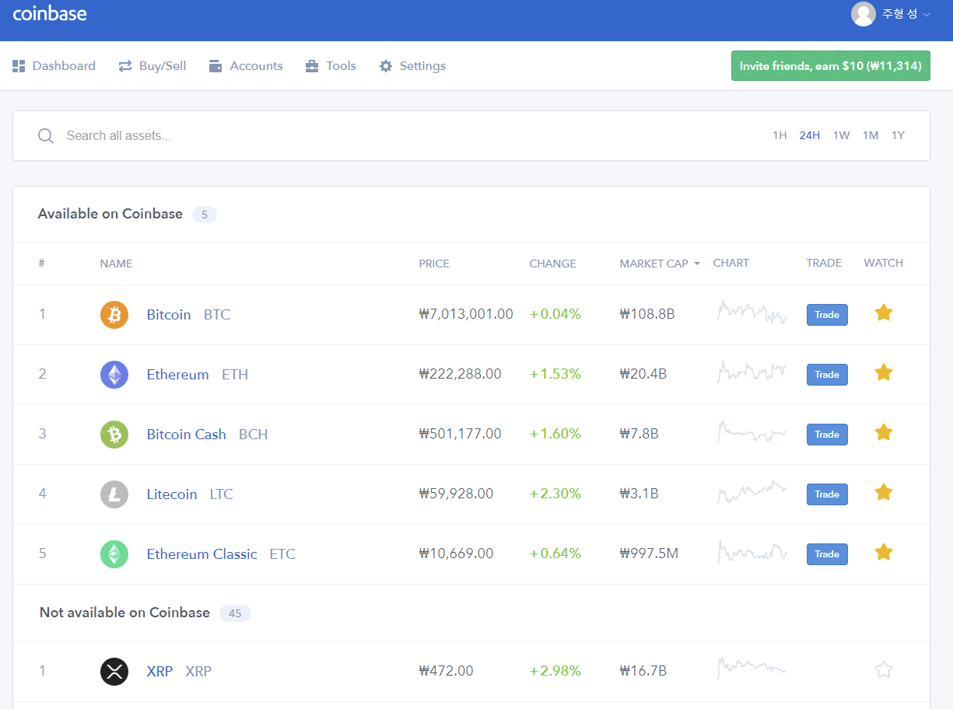Open the Ethereum Classic chart sparkline
Viewport: 953px width, 709px height.
point(752,552)
